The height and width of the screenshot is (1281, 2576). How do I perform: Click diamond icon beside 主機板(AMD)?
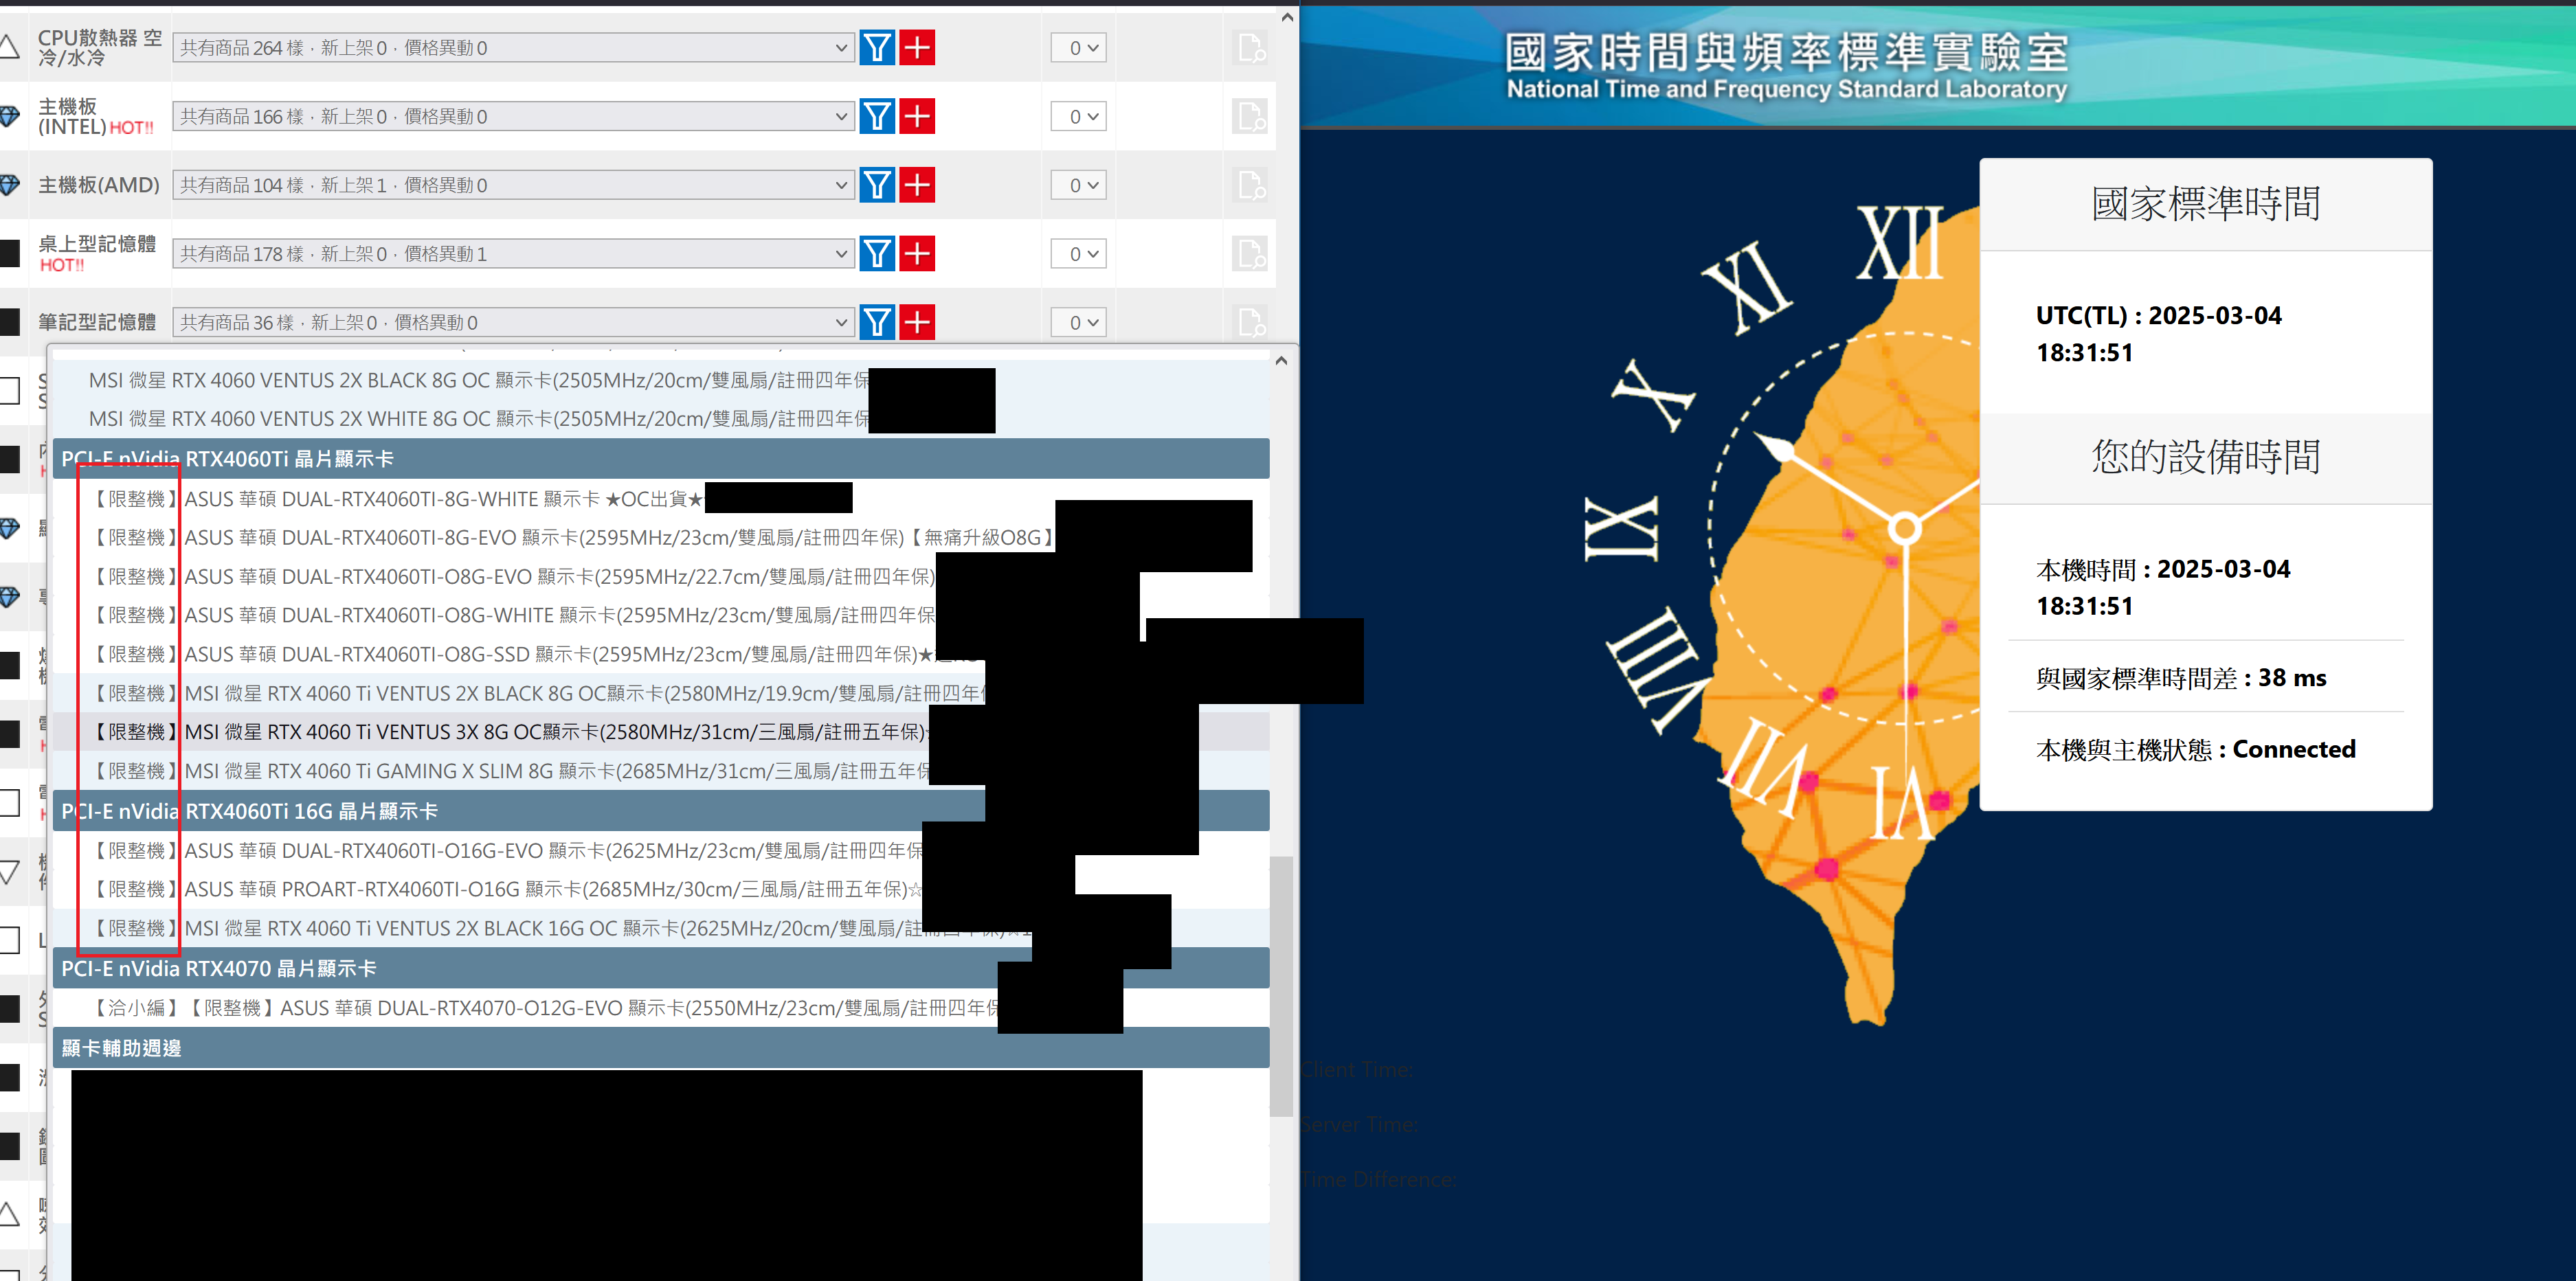[9, 185]
